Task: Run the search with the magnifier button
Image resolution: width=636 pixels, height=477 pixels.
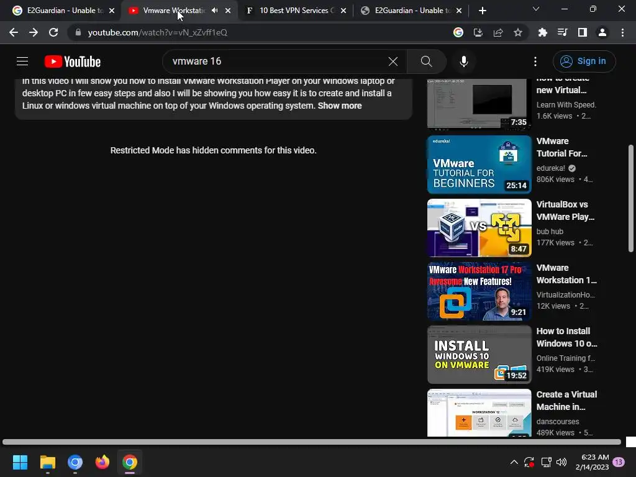Action: tap(426, 61)
